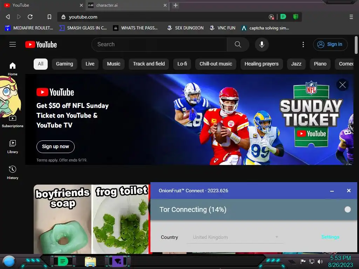Focus the YouTube Search field

[160, 44]
